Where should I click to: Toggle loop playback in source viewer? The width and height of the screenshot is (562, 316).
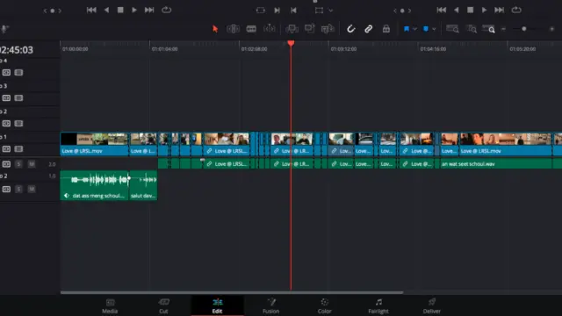[x=166, y=10]
